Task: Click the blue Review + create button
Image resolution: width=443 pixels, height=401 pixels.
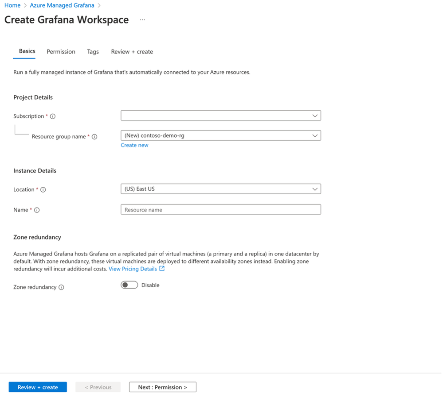Action: coord(38,387)
